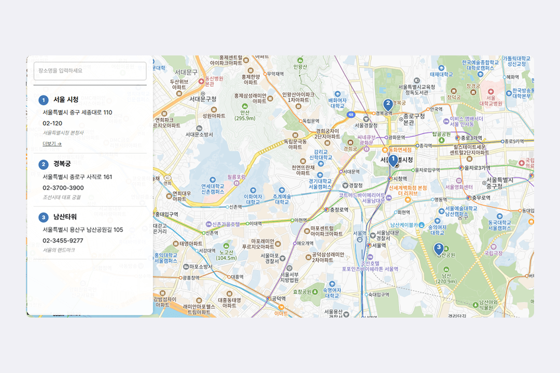Click the address 서울특별시 용산구 남산공원길 105
The image size is (560, 373).
coord(83,229)
